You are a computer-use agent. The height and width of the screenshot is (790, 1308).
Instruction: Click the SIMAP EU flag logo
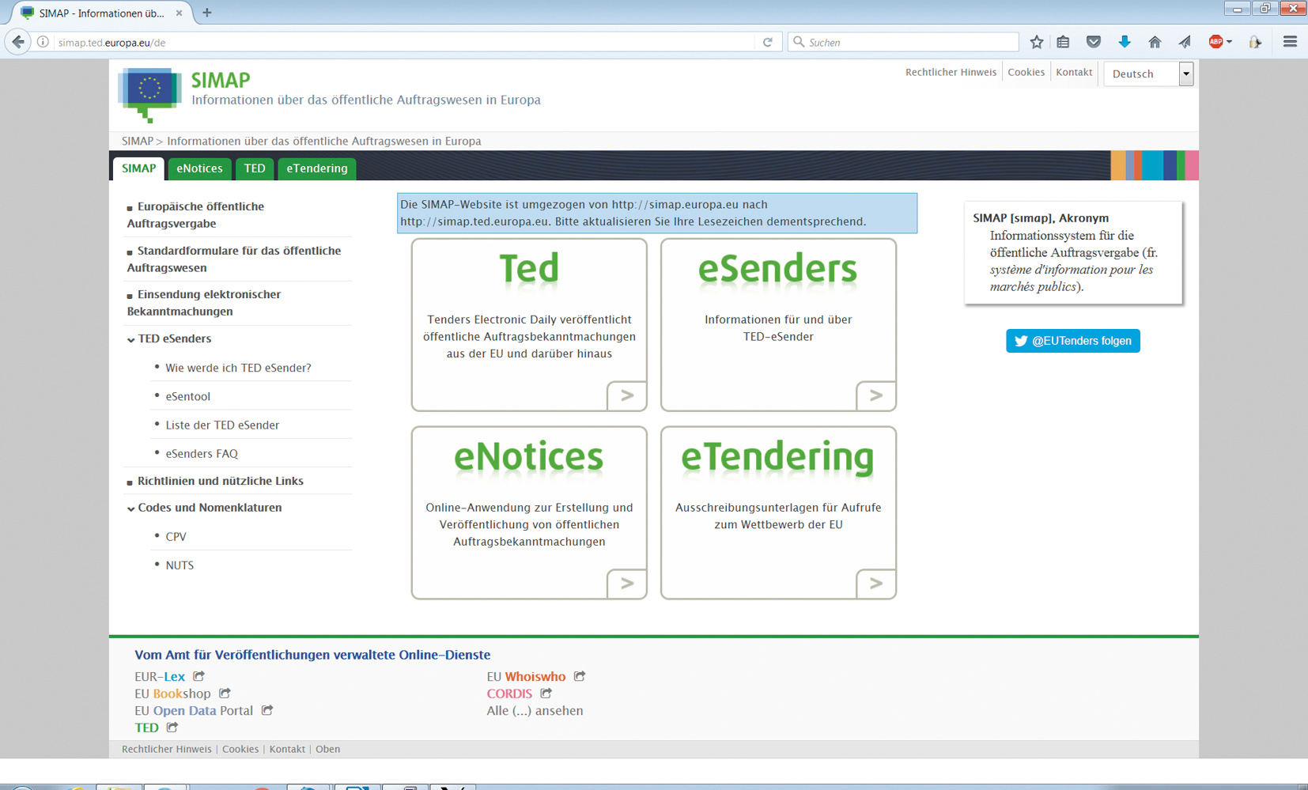[149, 95]
